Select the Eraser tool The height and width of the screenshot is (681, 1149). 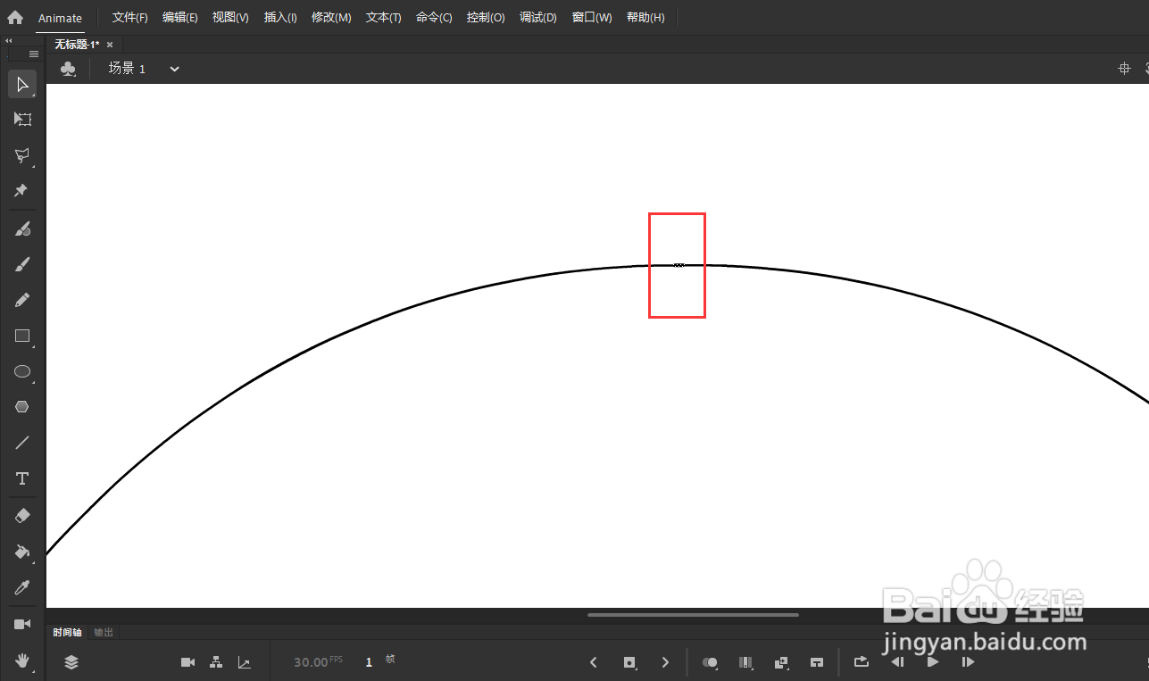point(22,516)
